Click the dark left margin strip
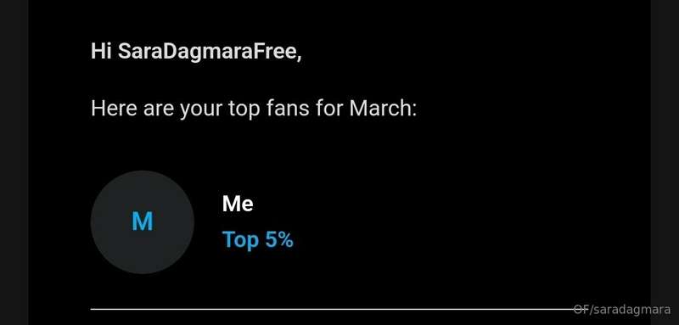This screenshot has width=679, height=325. tap(14, 162)
